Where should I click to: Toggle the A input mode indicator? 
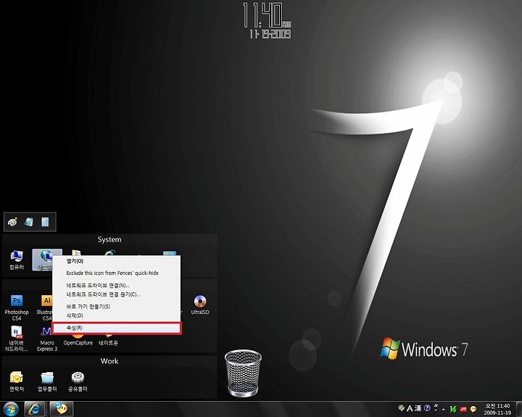(x=410, y=408)
